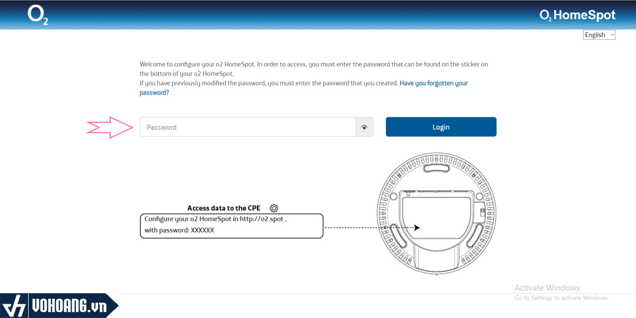Viewport: 636px width, 318px height.
Task: Click the VOHOANG.vn watermark text
Action: 69,306
